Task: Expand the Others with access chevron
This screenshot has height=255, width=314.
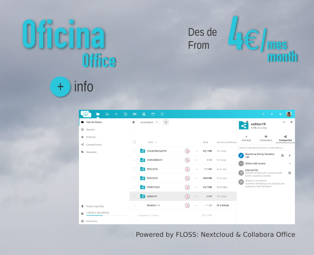Action: 290,163
